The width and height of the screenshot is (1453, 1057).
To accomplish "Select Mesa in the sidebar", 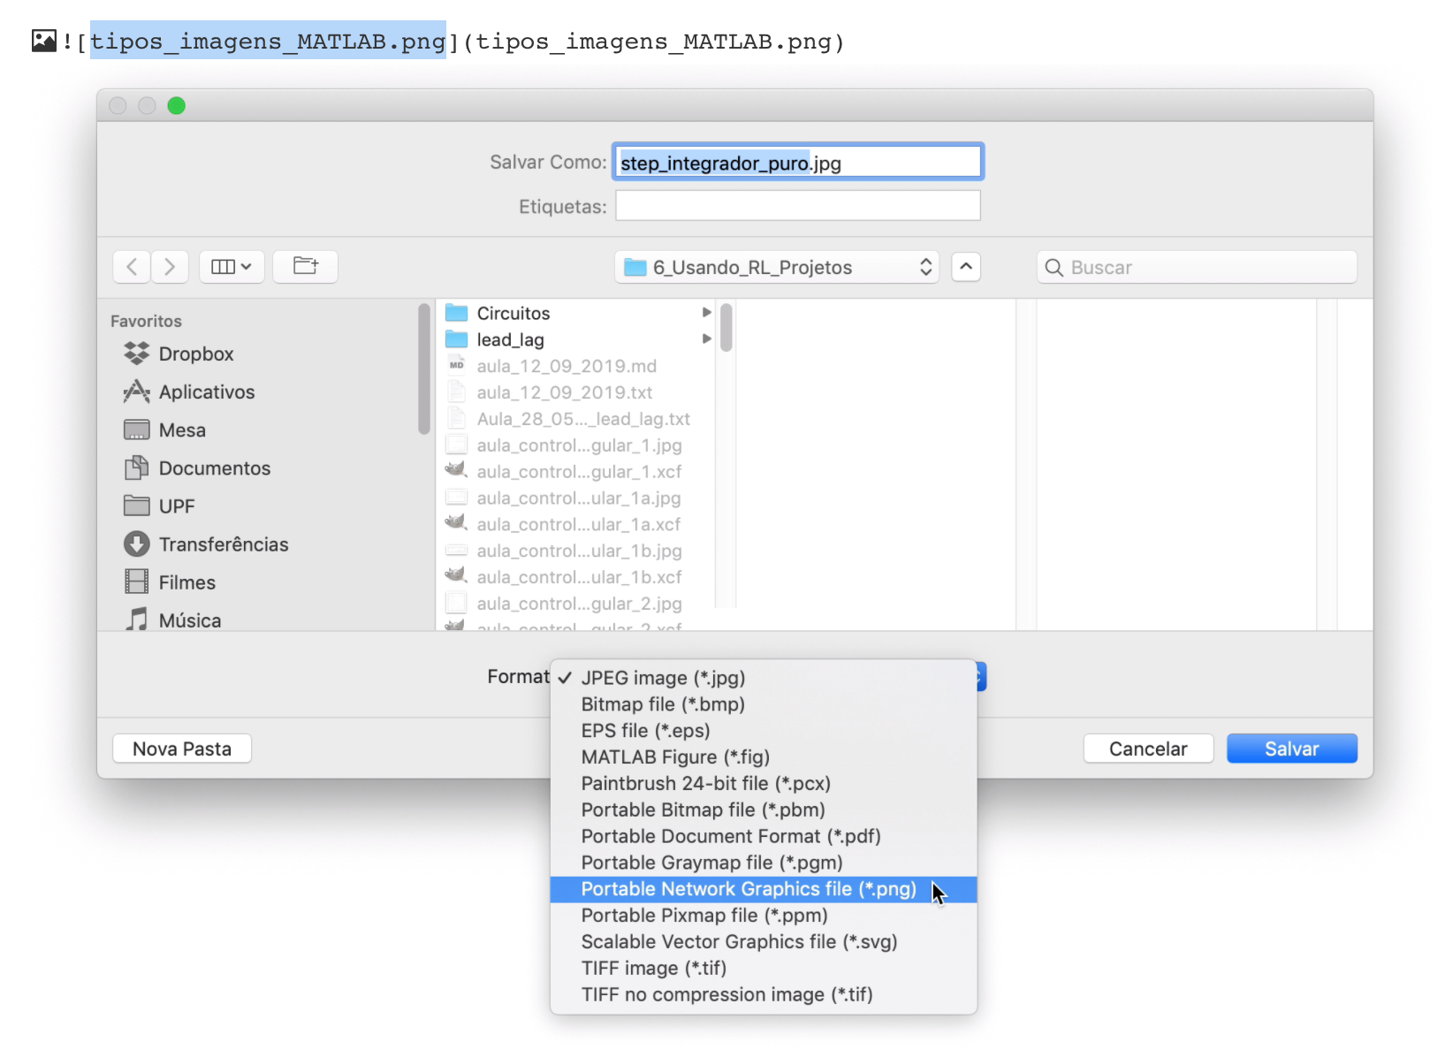I will pyautogui.click(x=182, y=430).
